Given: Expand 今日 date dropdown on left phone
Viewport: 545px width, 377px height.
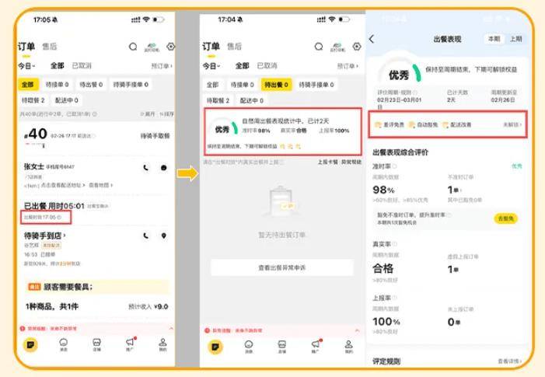Looking at the screenshot, I should [26, 66].
